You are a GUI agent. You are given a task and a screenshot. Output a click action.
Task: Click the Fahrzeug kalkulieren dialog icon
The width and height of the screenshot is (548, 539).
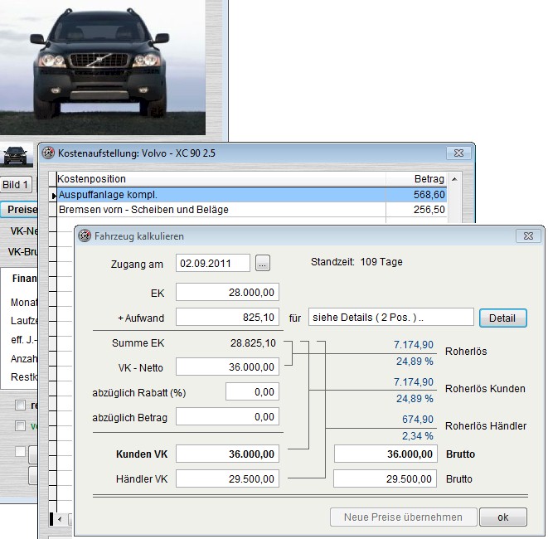point(84,236)
